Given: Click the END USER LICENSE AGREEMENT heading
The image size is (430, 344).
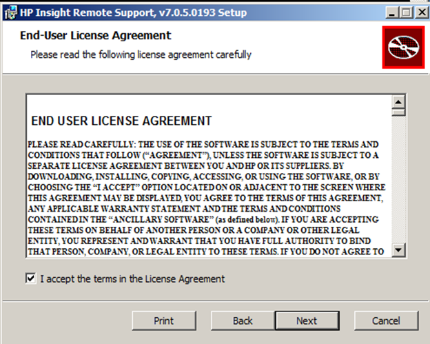Looking at the screenshot, I should [121, 121].
